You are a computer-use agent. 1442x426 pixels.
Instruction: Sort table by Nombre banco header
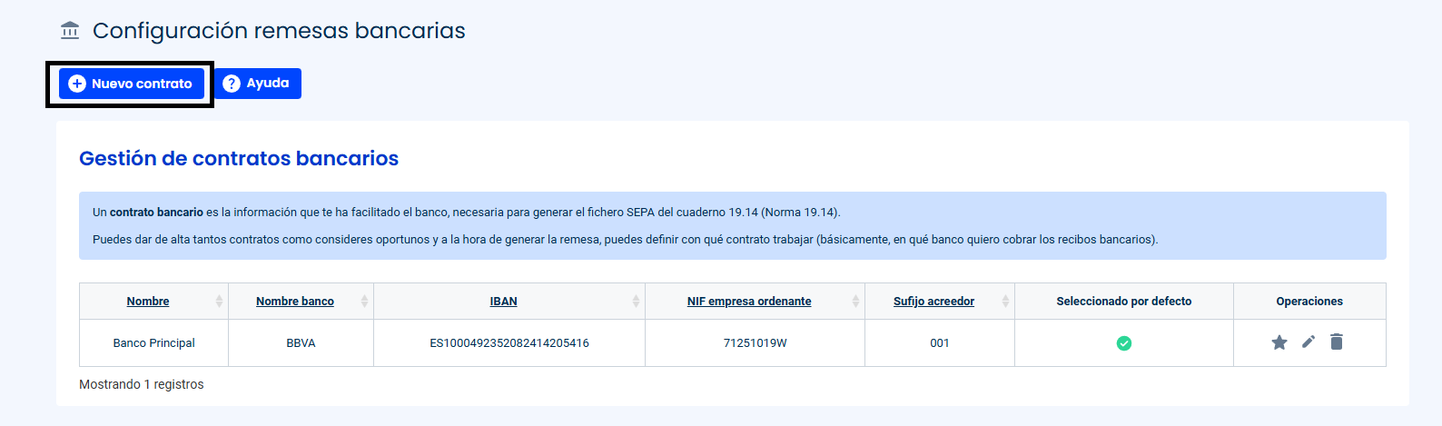tap(295, 302)
